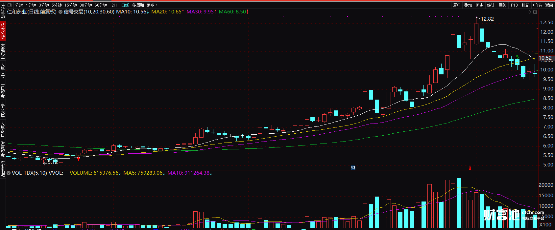This screenshot has width=555, height=230.
Task: Open the 历史 history button
Action: (x=479, y=5)
